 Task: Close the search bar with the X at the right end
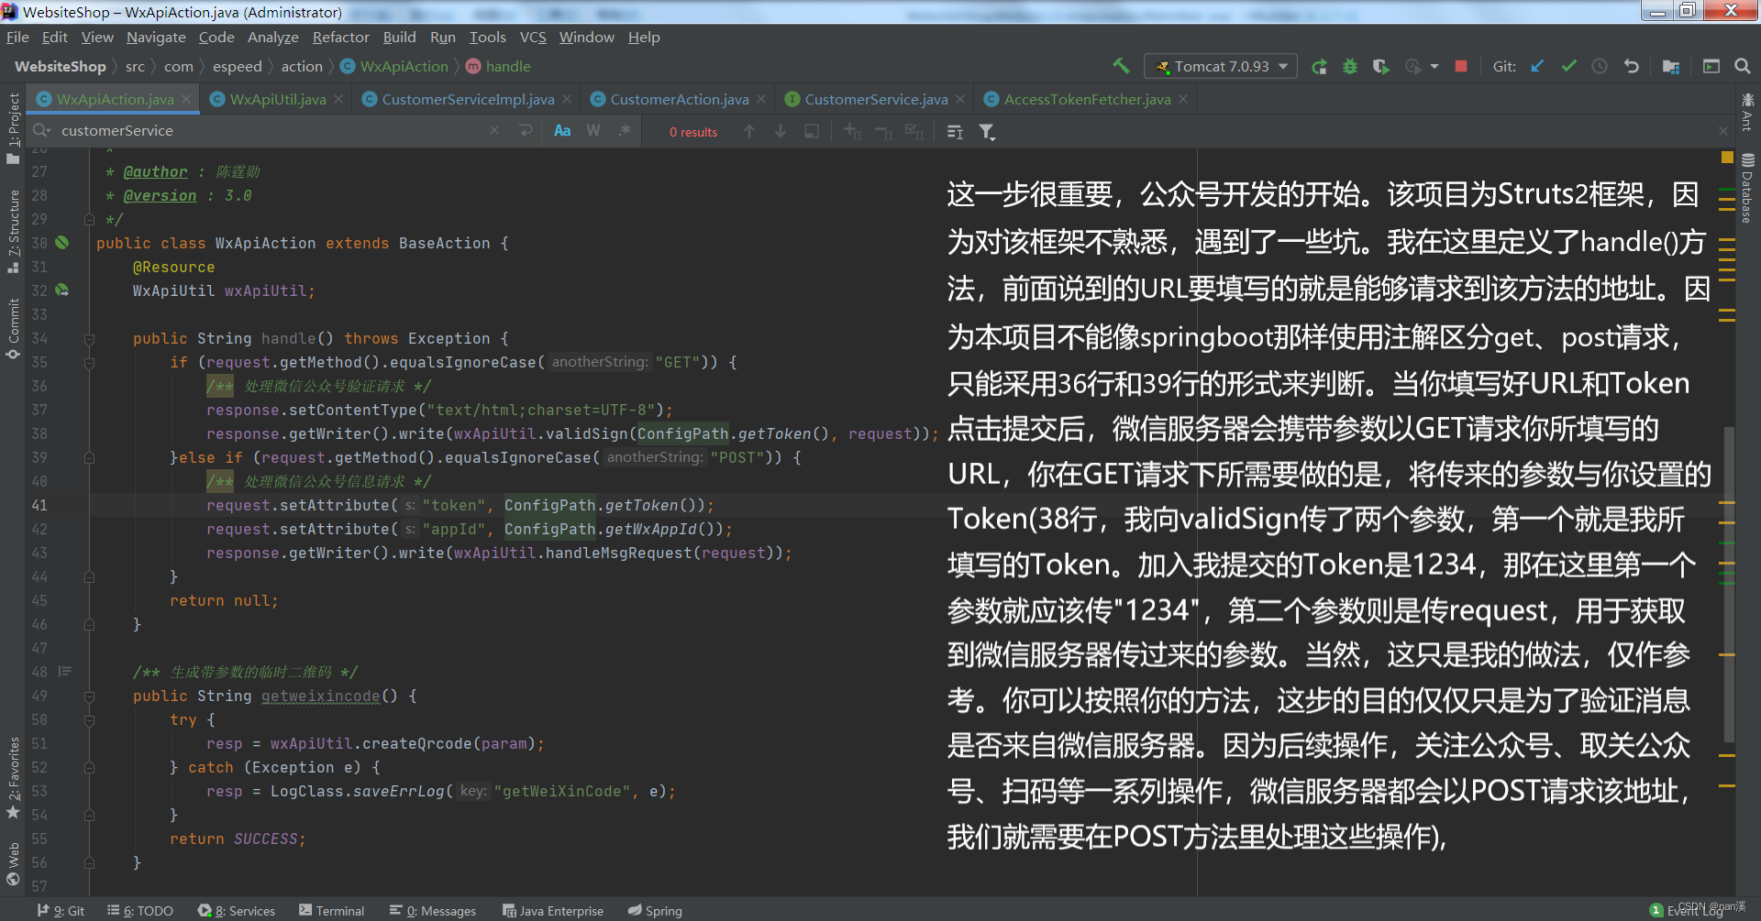click(1723, 131)
